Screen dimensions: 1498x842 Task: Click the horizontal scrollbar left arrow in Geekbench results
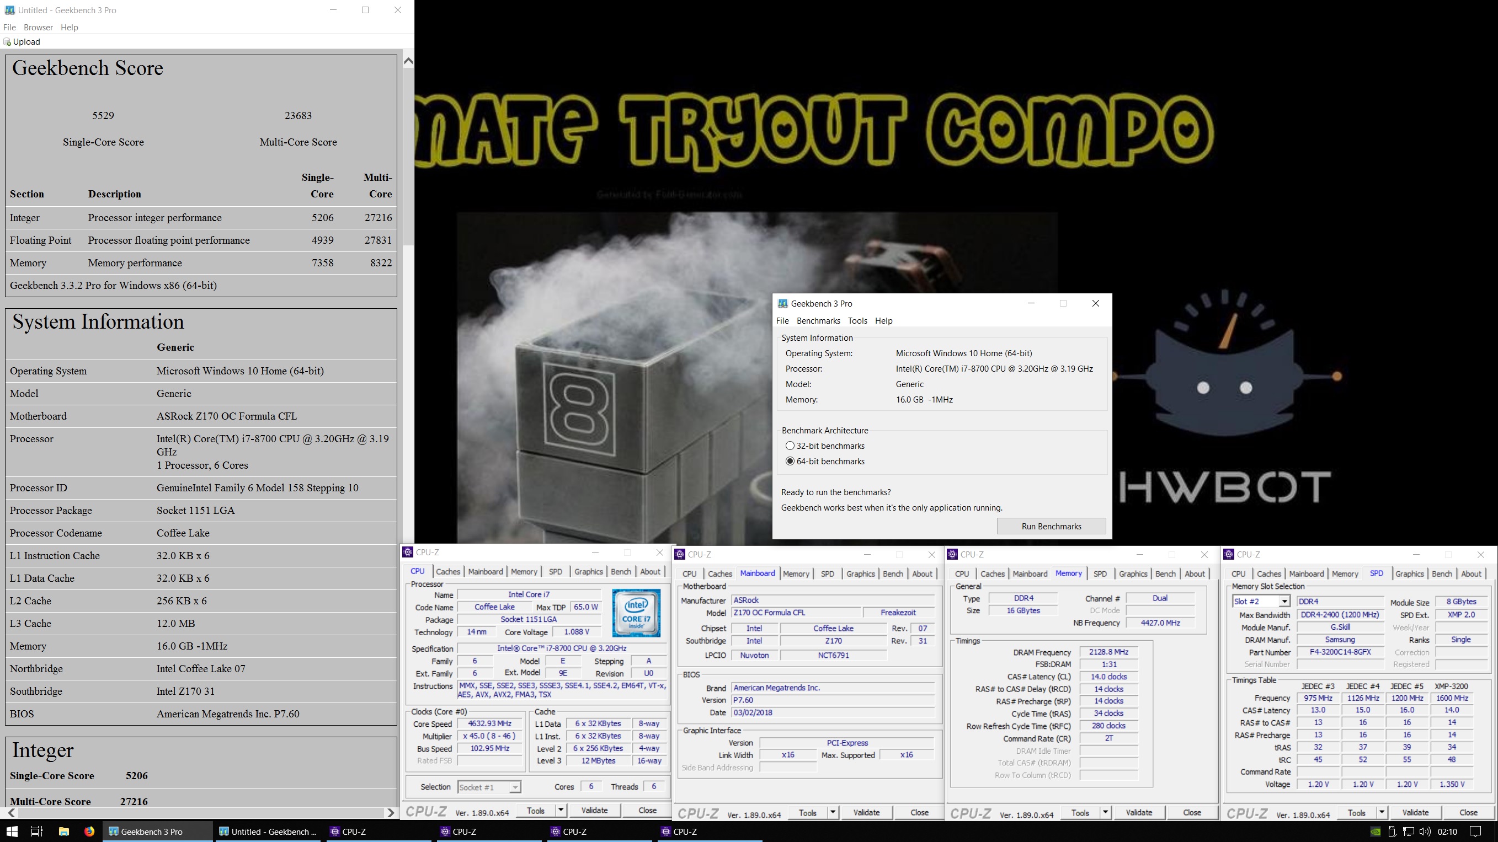coord(12,812)
